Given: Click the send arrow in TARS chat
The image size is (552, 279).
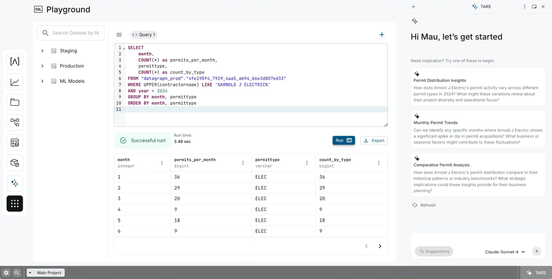Looking at the screenshot, I should [x=536, y=251].
